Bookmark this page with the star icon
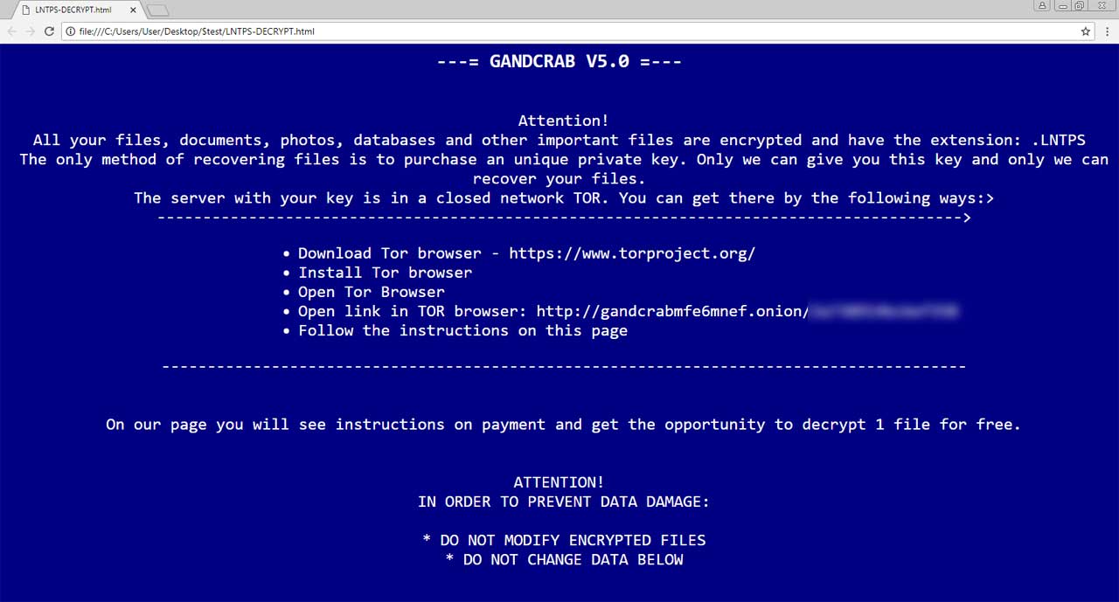Viewport: 1119px width, 602px height. click(1086, 31)
